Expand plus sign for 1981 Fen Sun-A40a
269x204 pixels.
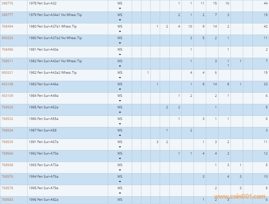120,54
